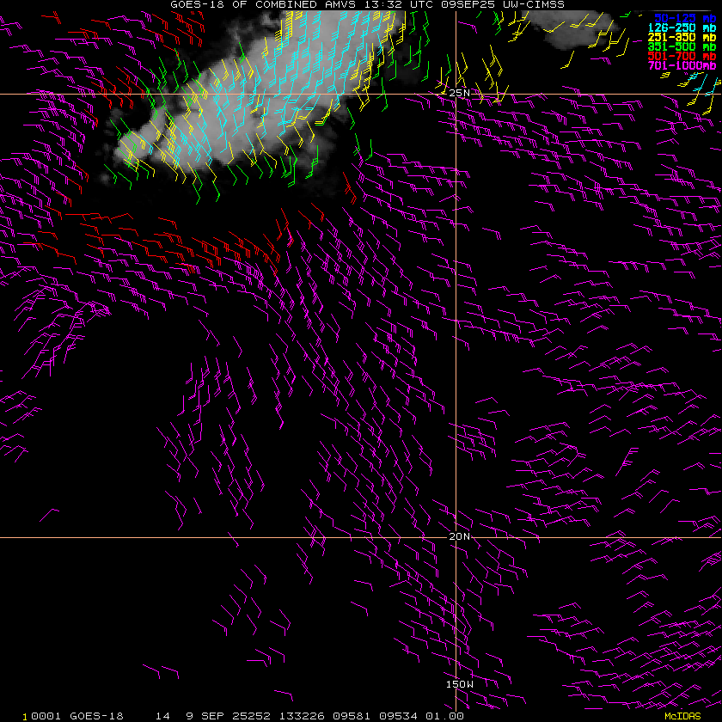Image resolution: width=722 pixels, height=722 pixels.
Task: Click the McIDAS label in the footer
Action: pyautogui.click(x=682, y=717)
